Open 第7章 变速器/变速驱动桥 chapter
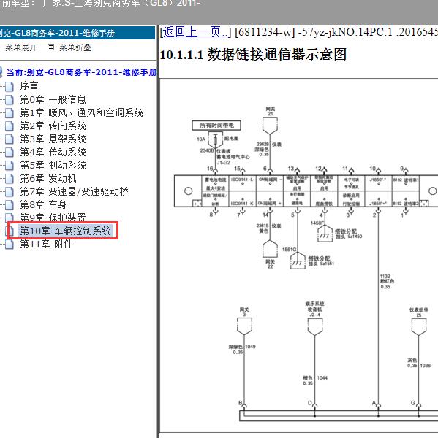This screenshot has height=438, width=438. 74,191
